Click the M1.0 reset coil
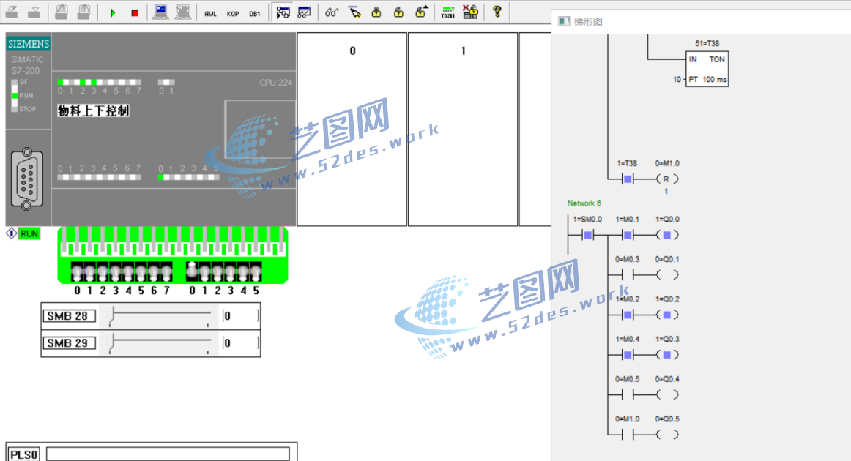This screenshot has width=851, height=461. [667, 179]
